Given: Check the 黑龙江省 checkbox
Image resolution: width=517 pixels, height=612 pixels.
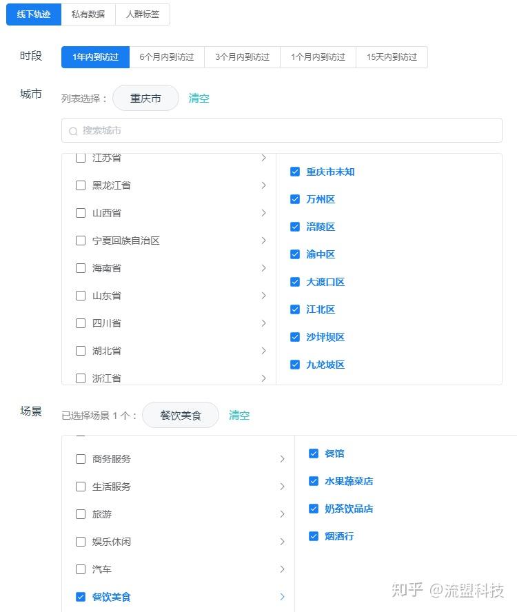Looking at the screenshot, I should (x=81, y=185).
